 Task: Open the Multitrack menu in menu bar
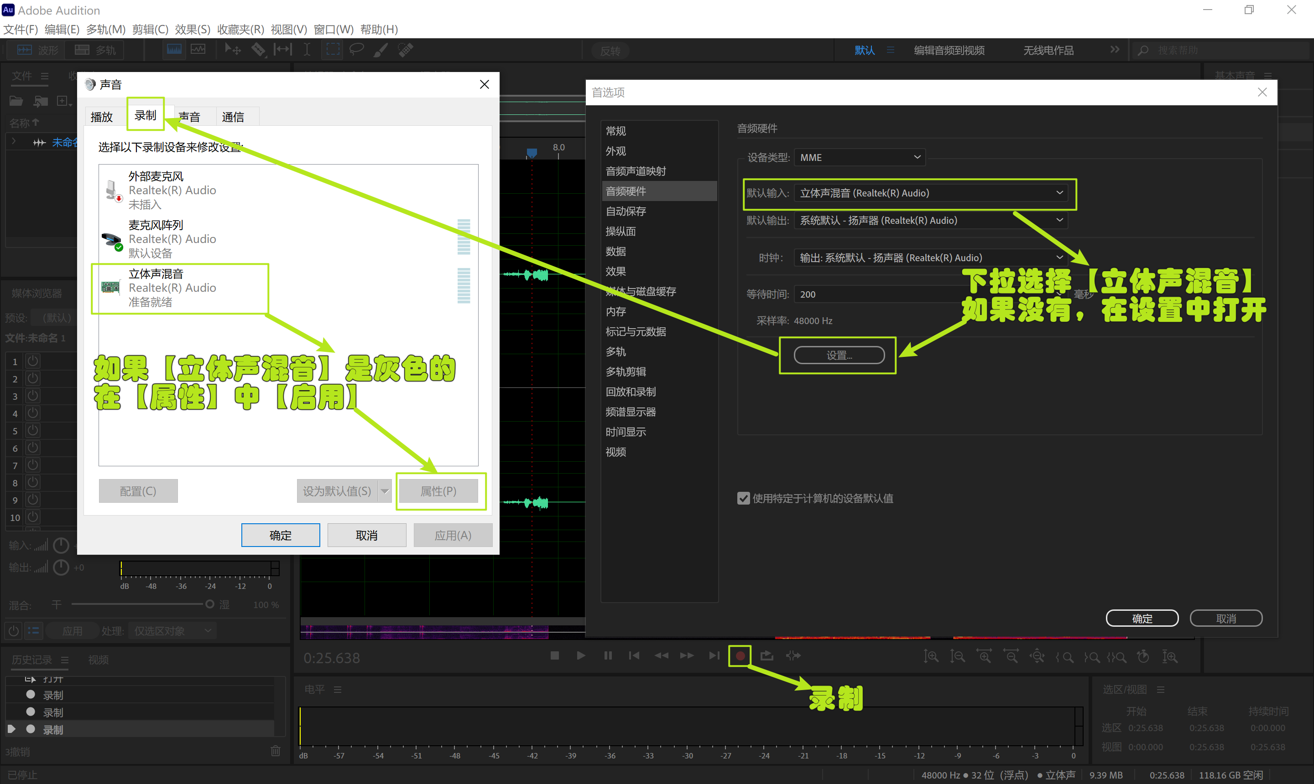click(106, 30)
